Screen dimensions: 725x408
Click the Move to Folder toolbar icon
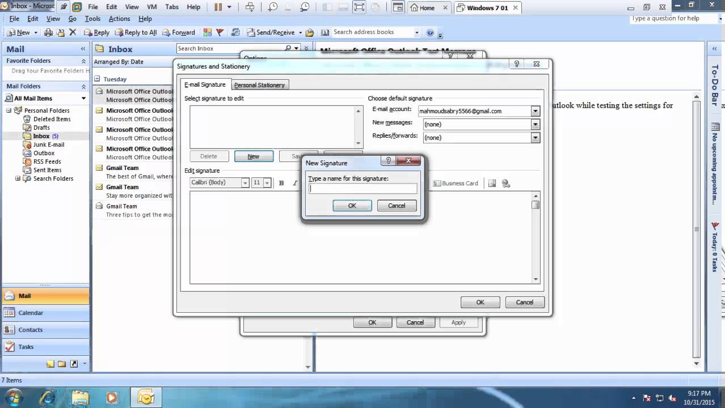click(61, 32)
